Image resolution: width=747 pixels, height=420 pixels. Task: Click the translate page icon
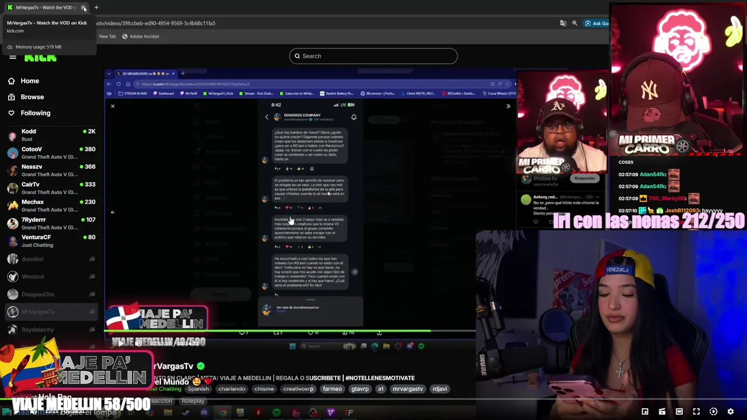pyautogui.click(x=563, y=23)
